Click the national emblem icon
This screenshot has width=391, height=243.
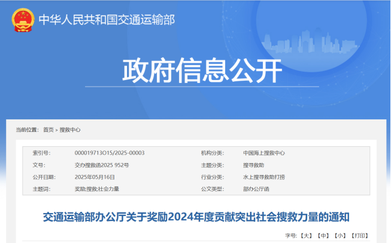coord(22,20)
